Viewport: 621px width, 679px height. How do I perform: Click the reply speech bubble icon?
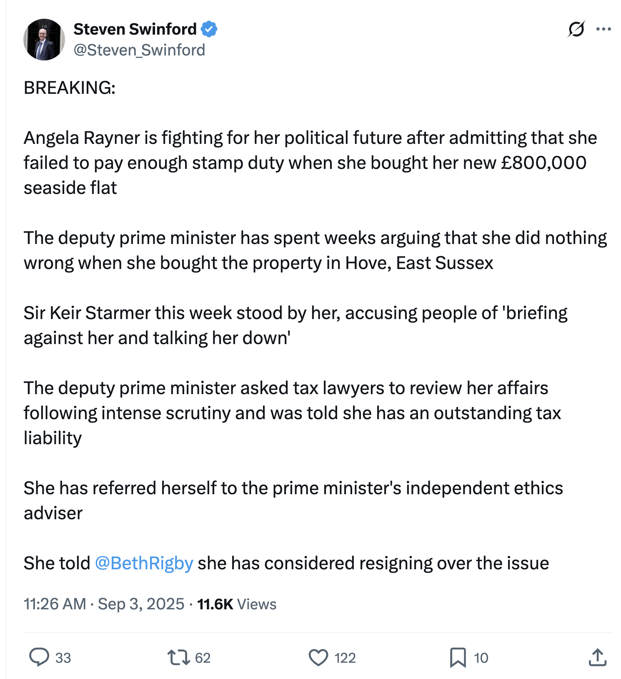(x=39, y=657)
